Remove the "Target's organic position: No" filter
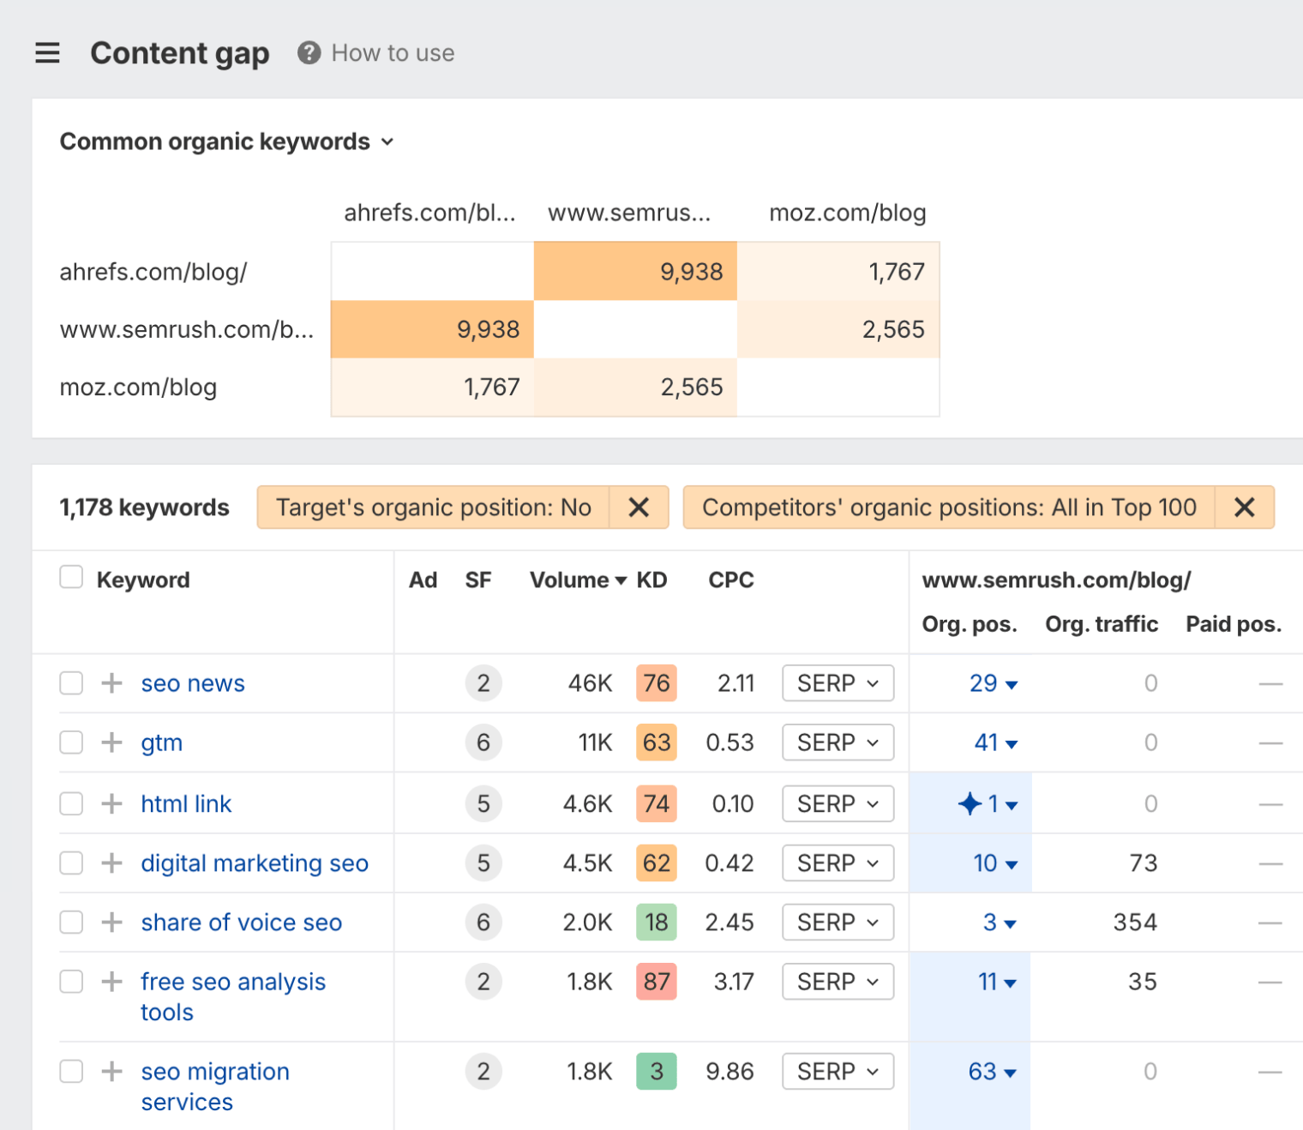Screen dimensions: 1303x1130 tap(639, 507)
